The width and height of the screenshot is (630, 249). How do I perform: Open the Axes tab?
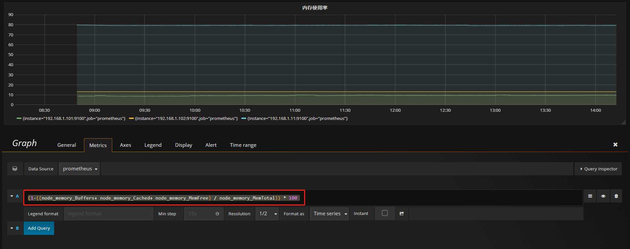(125, 145)
